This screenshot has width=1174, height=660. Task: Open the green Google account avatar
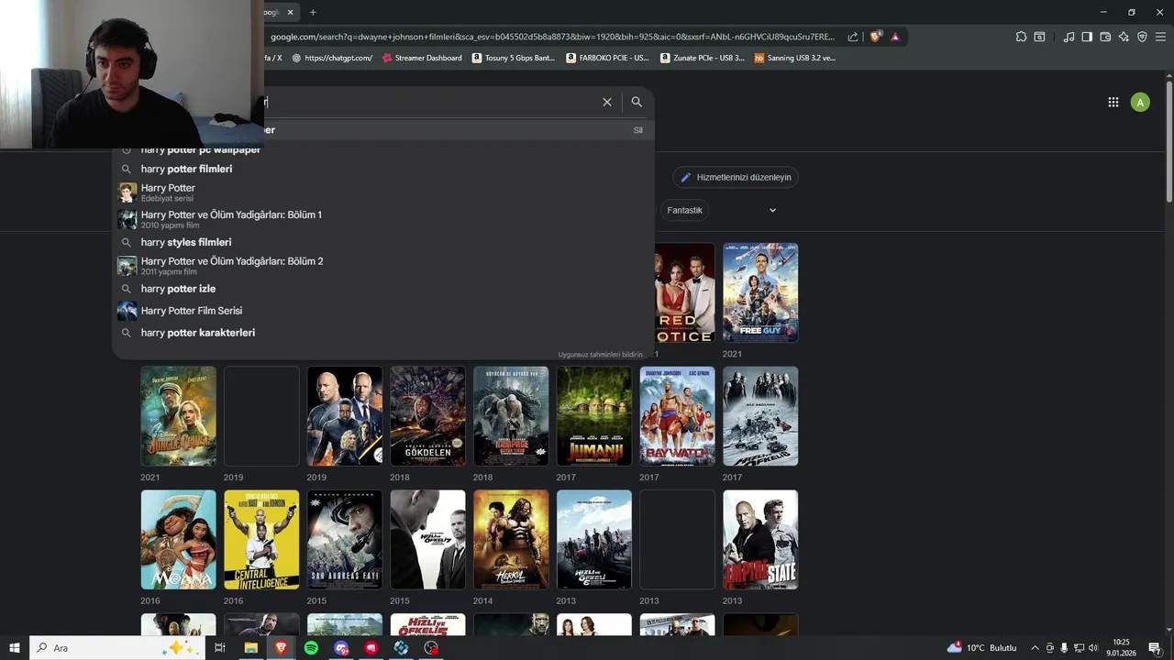1140,103
